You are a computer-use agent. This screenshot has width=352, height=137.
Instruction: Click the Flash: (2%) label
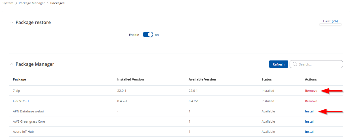point(330,21)
